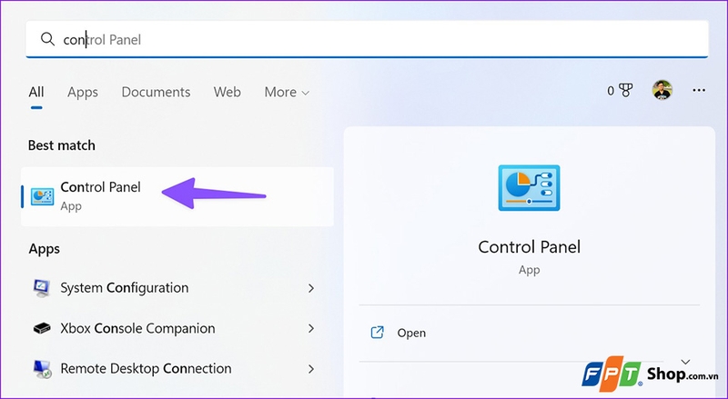Click Open to launch Control Panel
Screen dimensions: 728x399
(411, 333)
